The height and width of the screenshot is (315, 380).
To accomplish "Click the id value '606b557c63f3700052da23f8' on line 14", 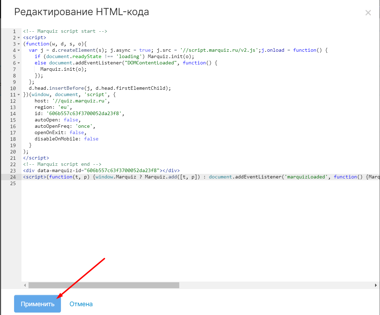I will tap(84, 114).
